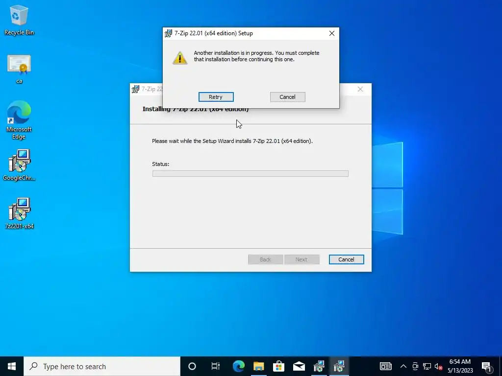Viewport: 502px width, 376px height.
Task: Click the 'Please wait while the Setup Wizard' text
Action: pos(232,141)
